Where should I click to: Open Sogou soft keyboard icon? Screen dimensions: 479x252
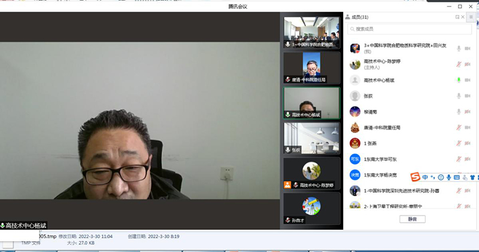[x=456, y=177]
